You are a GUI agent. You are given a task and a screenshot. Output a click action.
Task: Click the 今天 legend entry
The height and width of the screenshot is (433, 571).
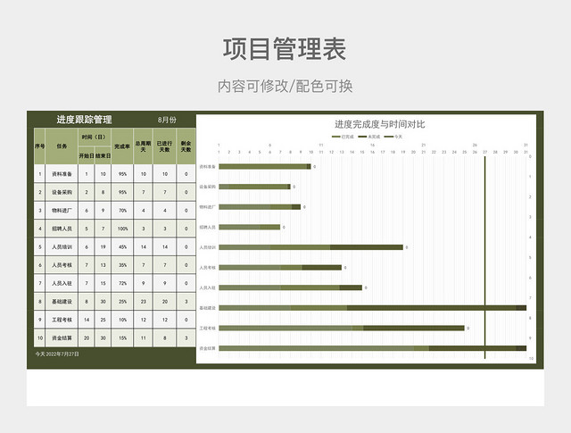point(394,137)
